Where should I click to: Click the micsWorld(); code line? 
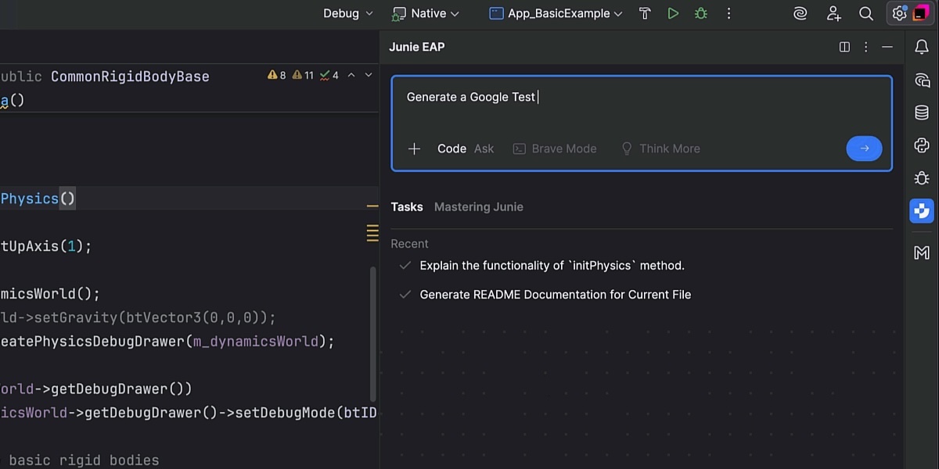(x=50, y=294)
